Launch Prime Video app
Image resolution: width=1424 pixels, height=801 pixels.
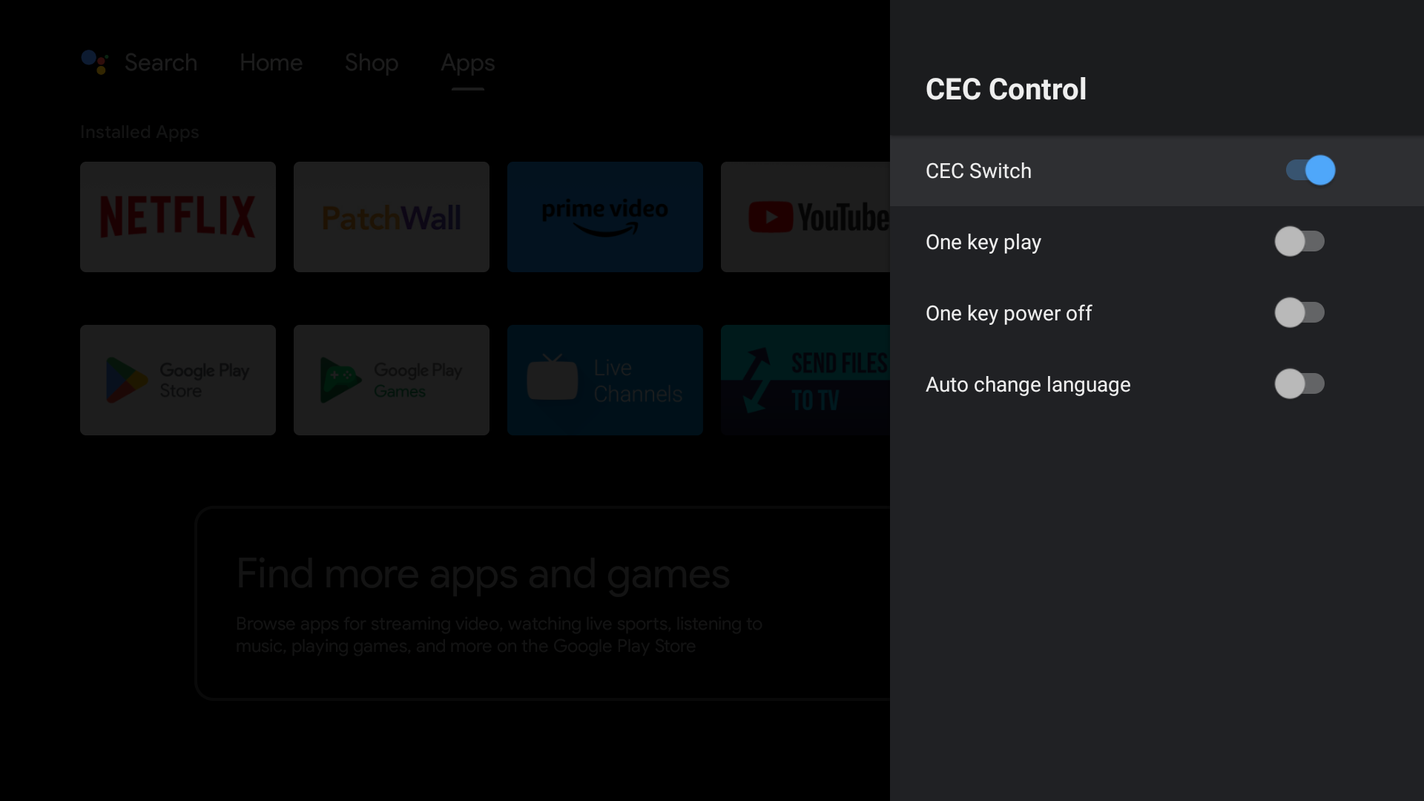[x=604, y=216]
